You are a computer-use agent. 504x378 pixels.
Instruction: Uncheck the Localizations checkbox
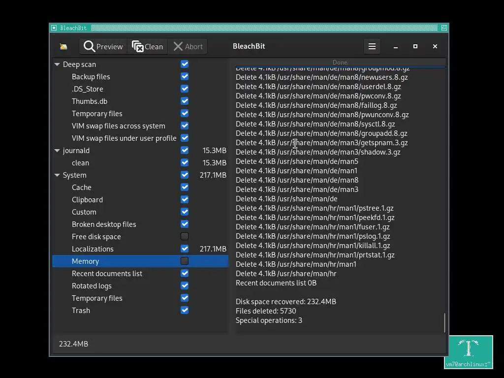pyautogui.click(x=185, y=249)
